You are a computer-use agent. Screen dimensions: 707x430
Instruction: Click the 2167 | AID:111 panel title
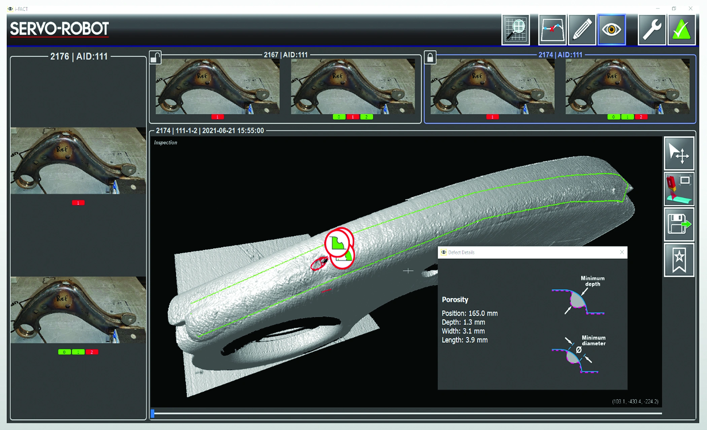tap(286, 55)
